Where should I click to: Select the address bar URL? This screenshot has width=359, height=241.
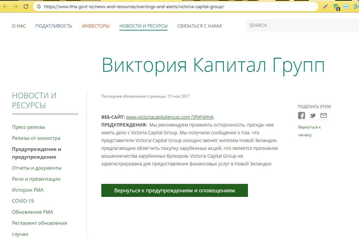134,7
